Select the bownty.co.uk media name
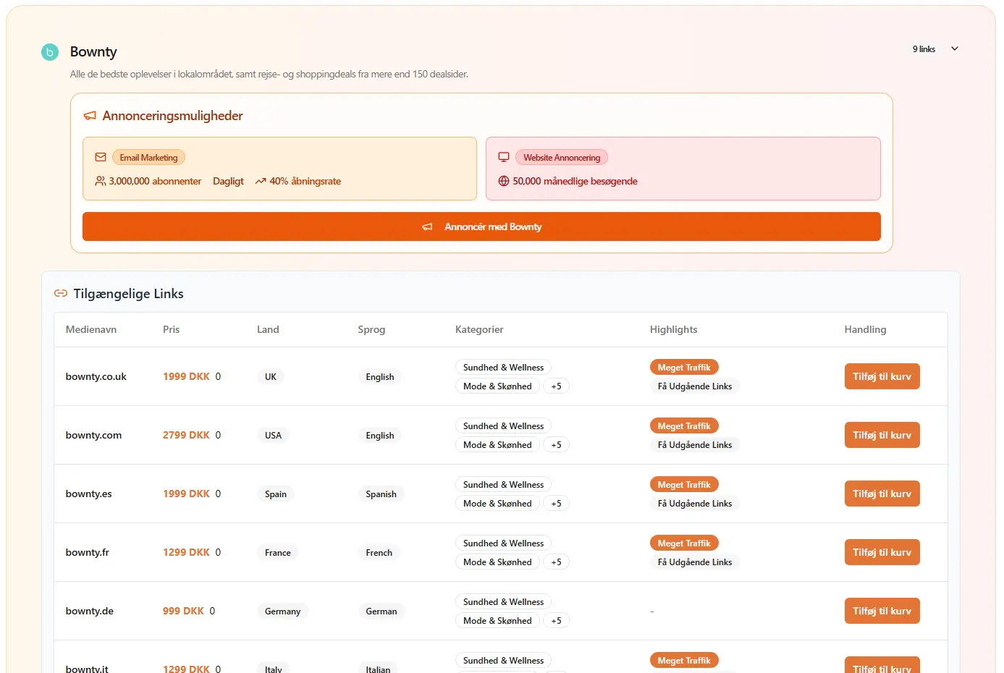 (x=96, y=376)
